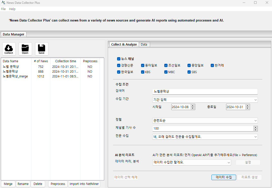This screenshot has width=272, height=188.
Task: Uncheck the SBS channel checkbox
Action: click(189, 72)
